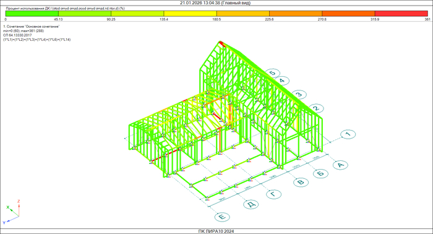This screenshot has height=234, width=433.
Task: Select the axis bubble labeled Б
Action: [320, 173]
